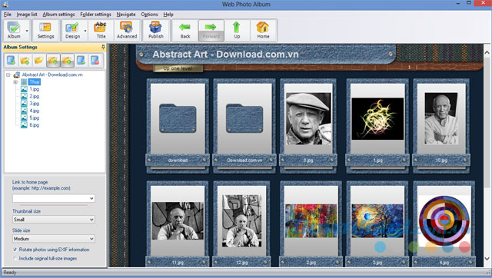Click the image icon with red X
This screenshot has width=492, height=278.
click(95, 60)
